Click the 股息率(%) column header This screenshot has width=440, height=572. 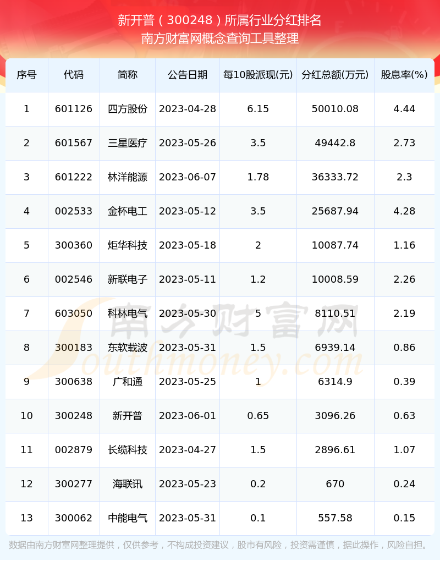pyautogui.click(x=404, y=75)
